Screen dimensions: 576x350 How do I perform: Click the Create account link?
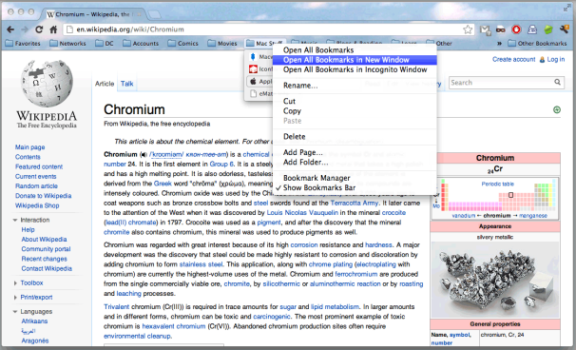pyautogui.click(x=513, y=60)
